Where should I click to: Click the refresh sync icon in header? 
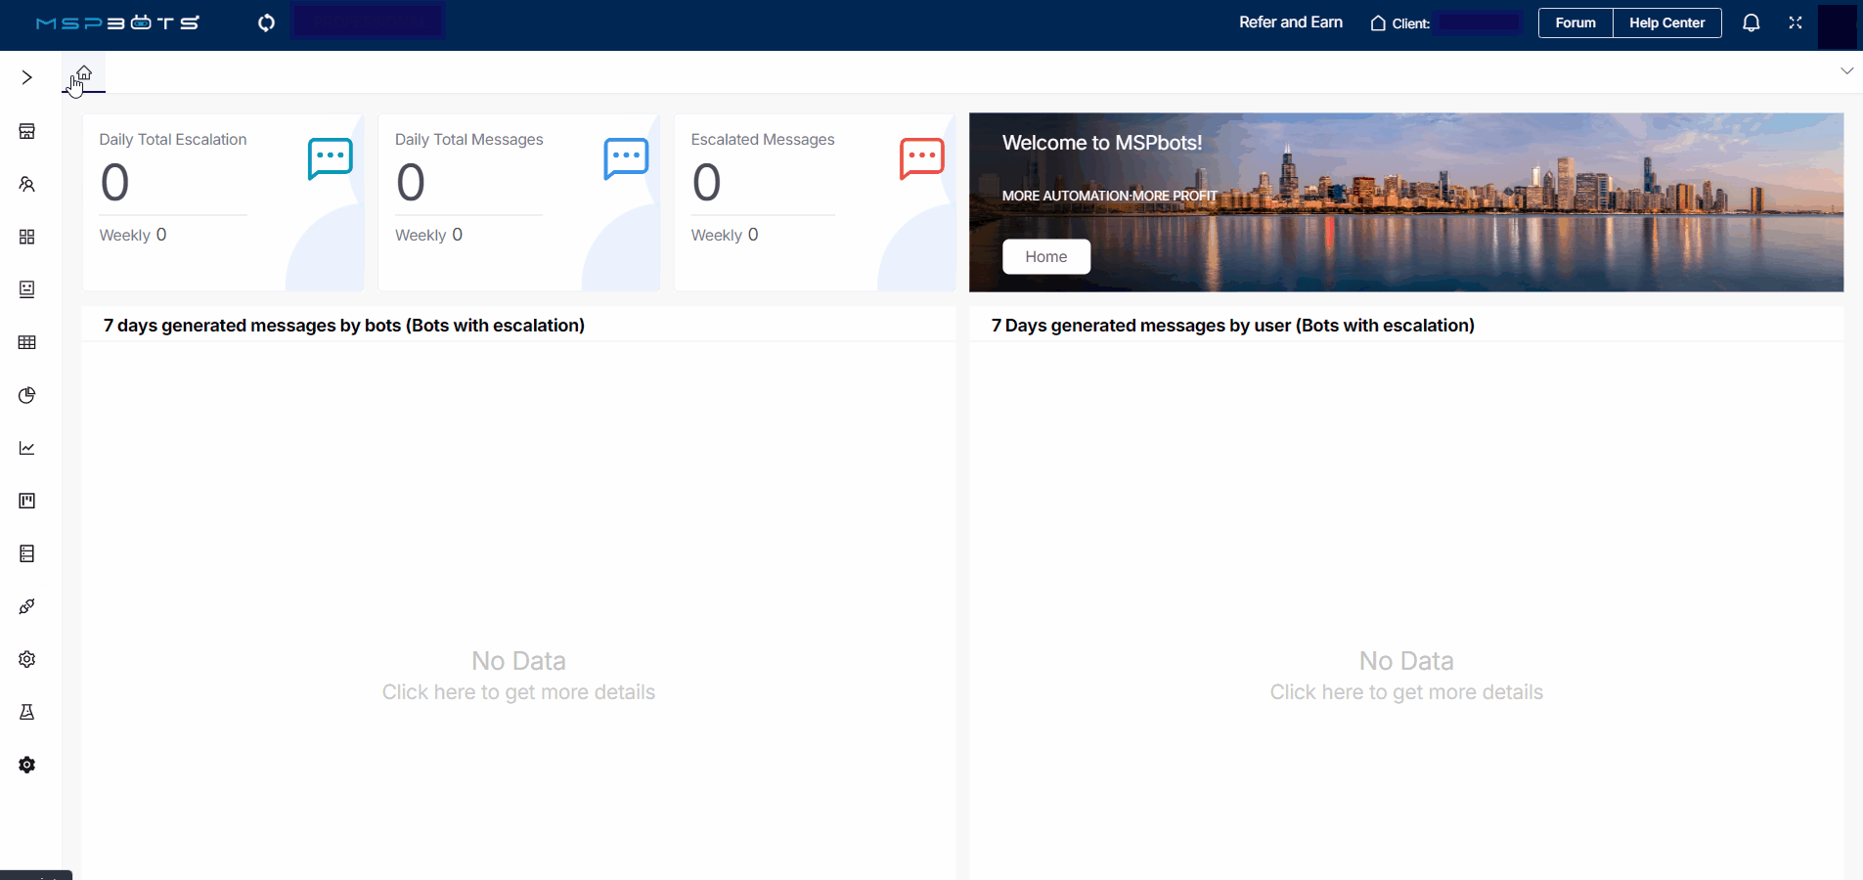pos(266,22)
